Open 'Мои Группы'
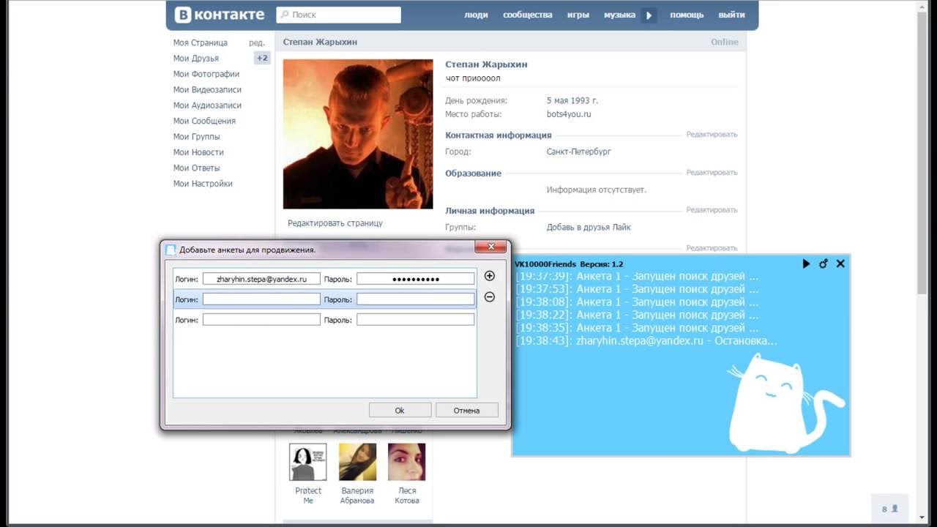This screenshot has height=527, width=937. tap(196, 137)
